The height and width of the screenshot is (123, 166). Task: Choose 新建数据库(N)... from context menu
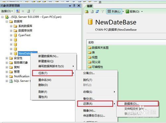tap(48, 56)
